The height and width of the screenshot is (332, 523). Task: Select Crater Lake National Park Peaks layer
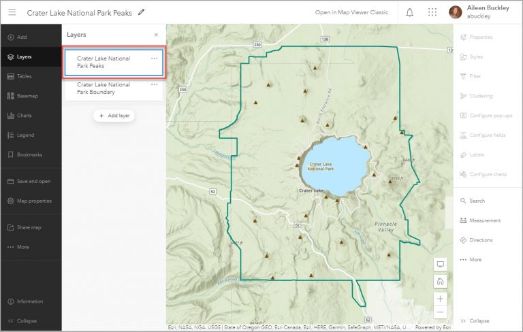(114, 63)
